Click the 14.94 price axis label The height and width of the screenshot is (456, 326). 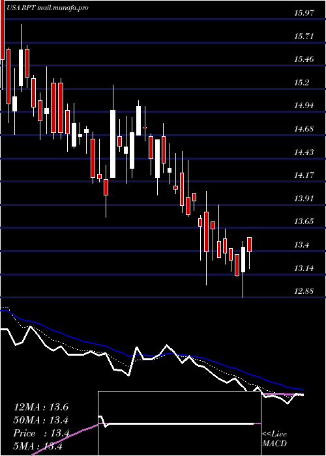[304, 106]
